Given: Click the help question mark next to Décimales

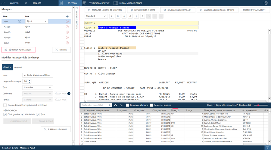Looking at the screenshot, I should (69, 94).
